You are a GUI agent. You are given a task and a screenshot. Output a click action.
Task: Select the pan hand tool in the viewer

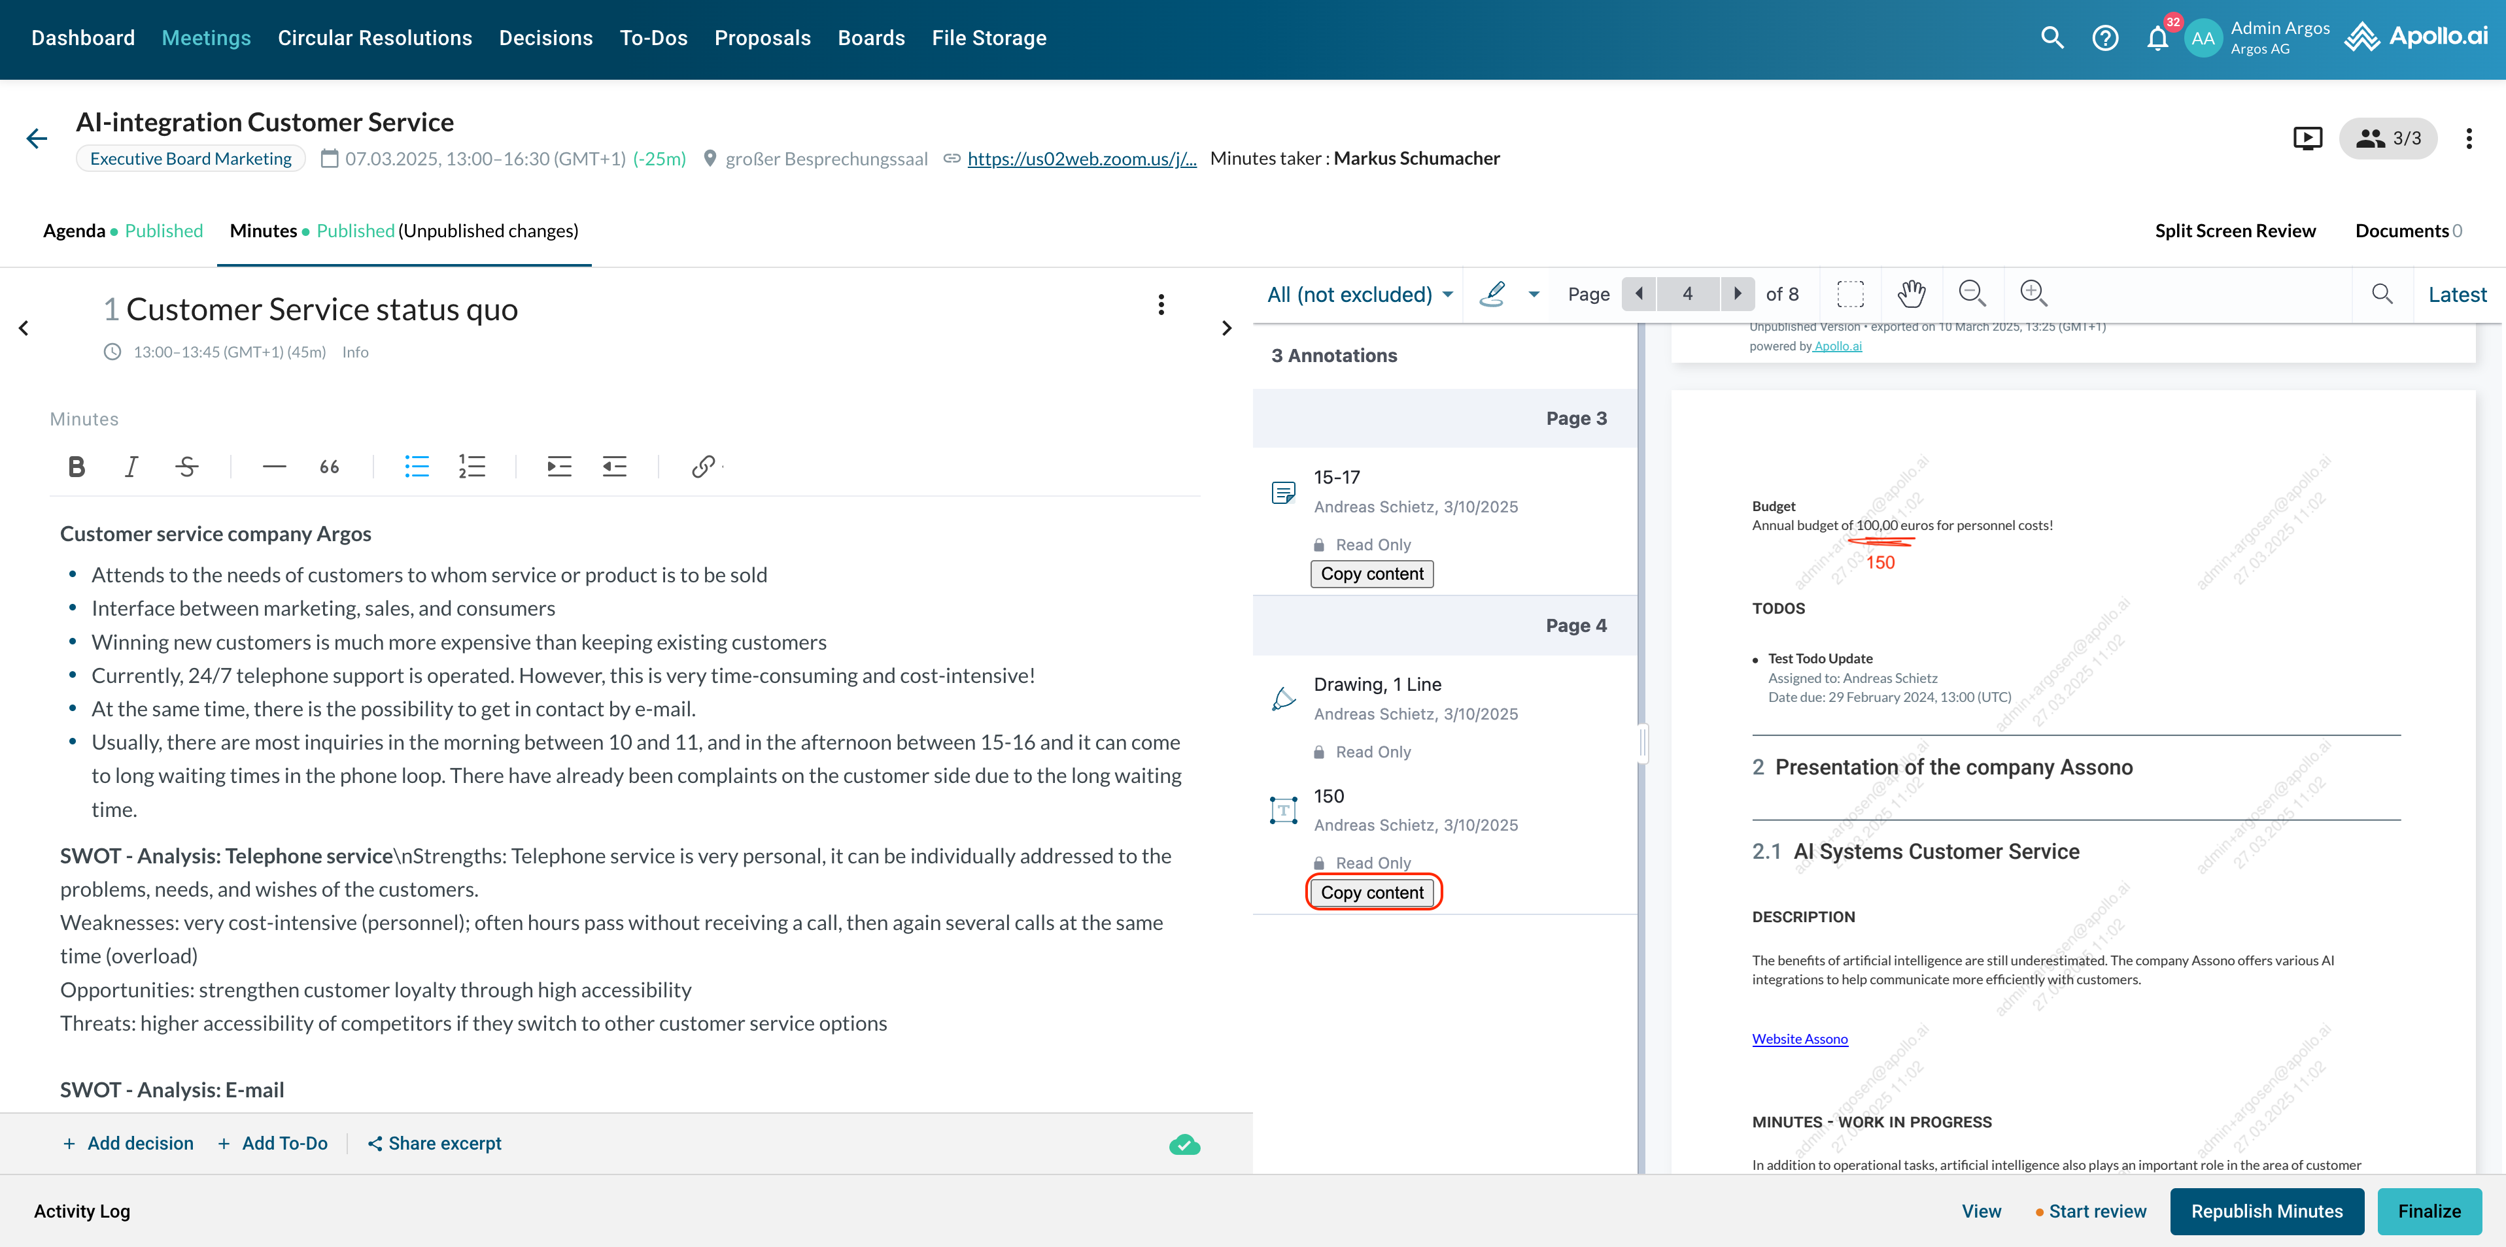coord(1911,293)
